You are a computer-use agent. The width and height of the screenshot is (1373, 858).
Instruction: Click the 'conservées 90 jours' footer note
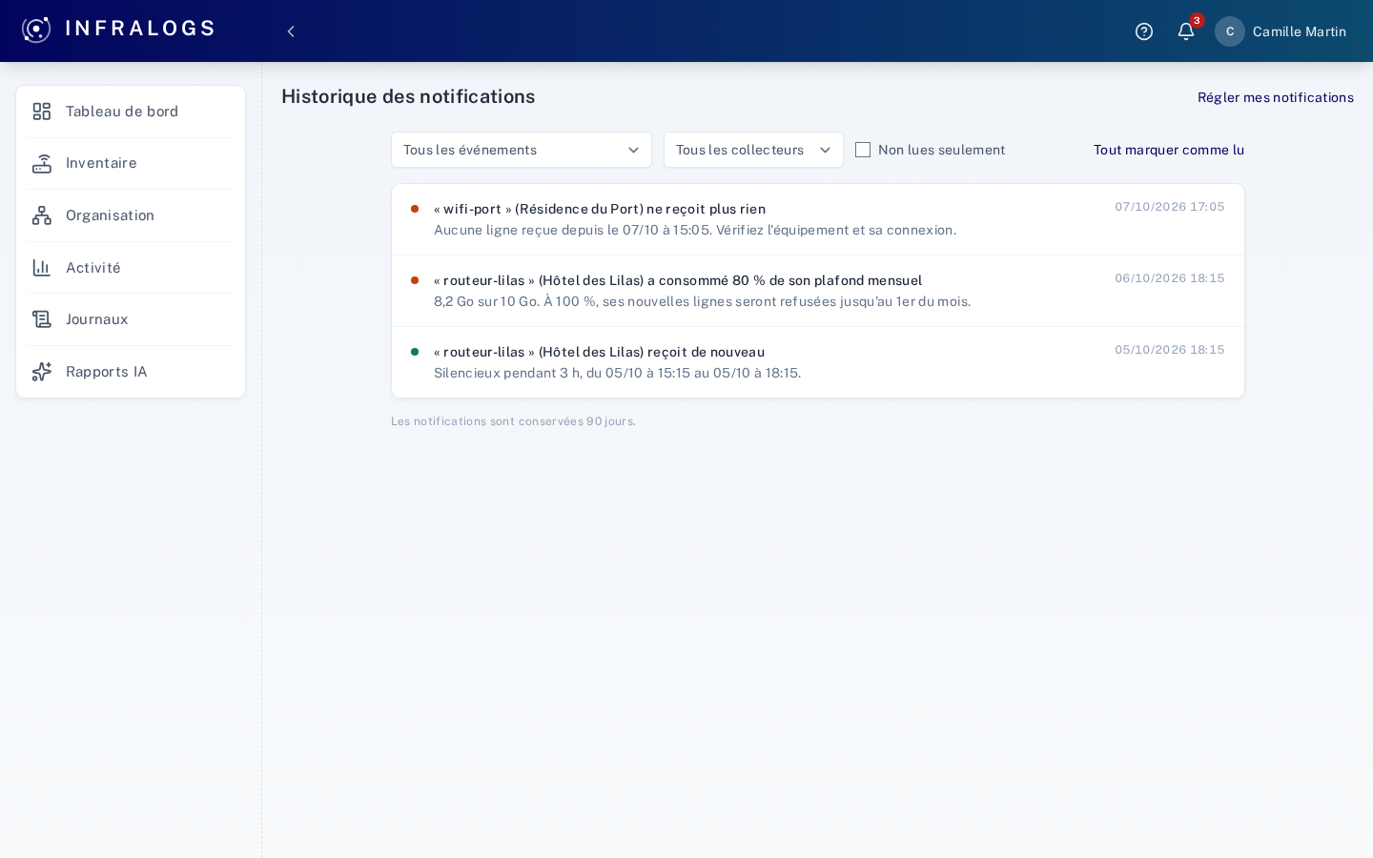513,421
